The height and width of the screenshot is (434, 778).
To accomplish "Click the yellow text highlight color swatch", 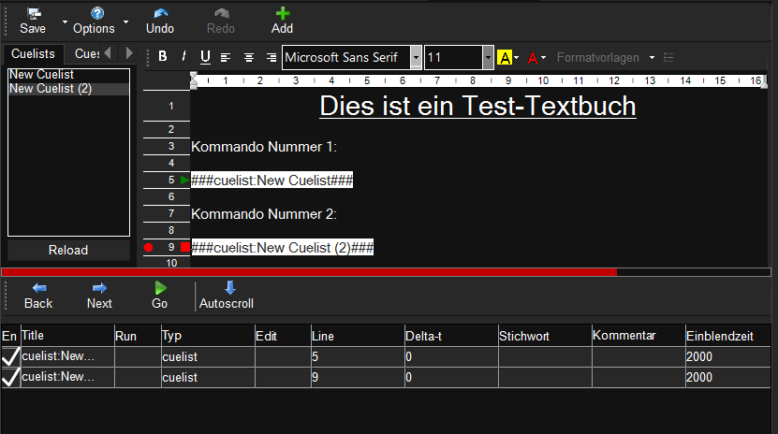I will pyautogui.click(x=504, y=58).
